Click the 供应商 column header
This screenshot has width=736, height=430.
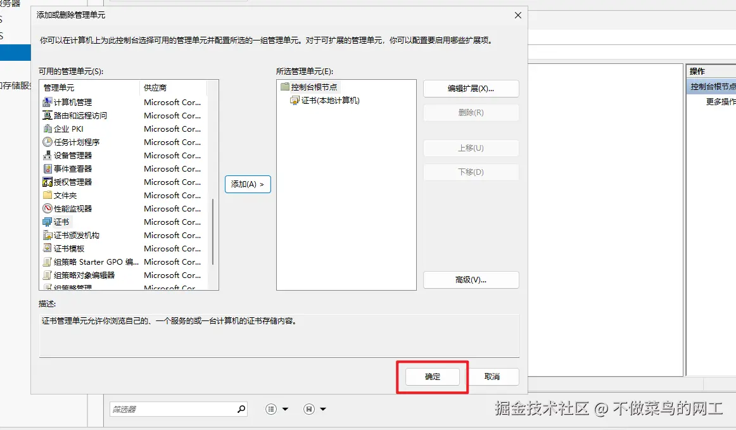pos(173,87)
